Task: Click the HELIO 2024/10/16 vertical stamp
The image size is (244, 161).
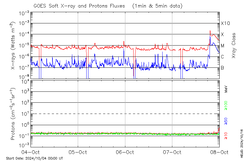Action: [x=241, y=142]
